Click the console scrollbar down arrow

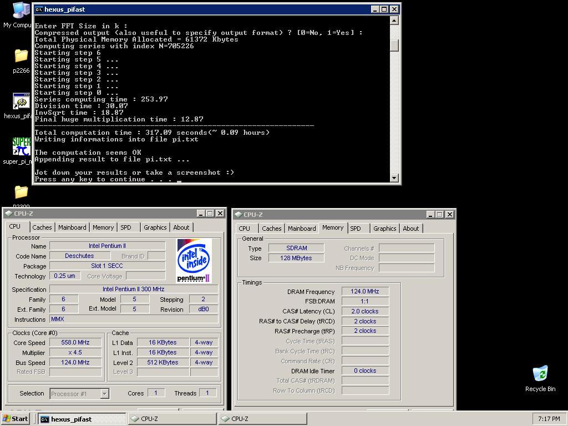coord(394,178)
